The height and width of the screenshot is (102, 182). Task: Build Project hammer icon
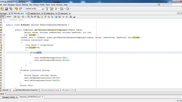[x=47, y=9]
